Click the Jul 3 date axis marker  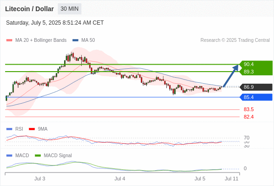click(39, 179)
